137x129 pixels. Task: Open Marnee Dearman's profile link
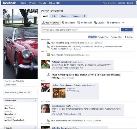point(112,46)
